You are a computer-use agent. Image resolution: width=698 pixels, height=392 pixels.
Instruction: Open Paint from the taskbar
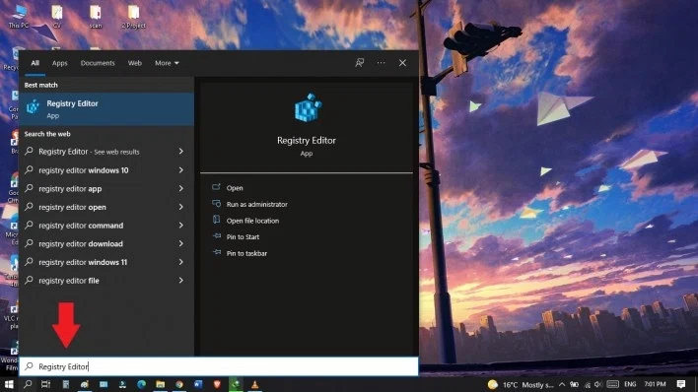85,384
